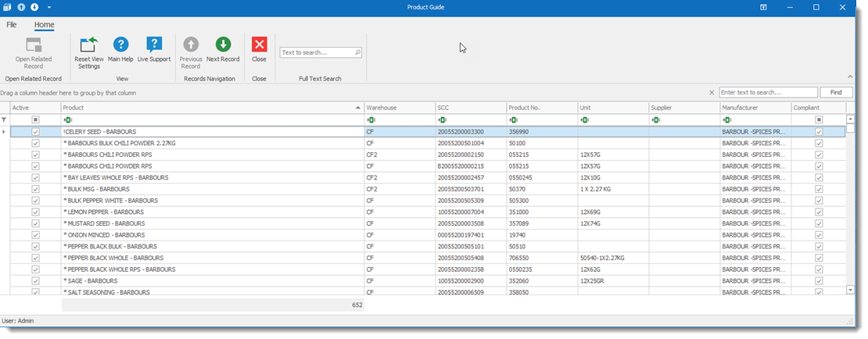Open the quick access toolbar dropdown

coord(49,7)
